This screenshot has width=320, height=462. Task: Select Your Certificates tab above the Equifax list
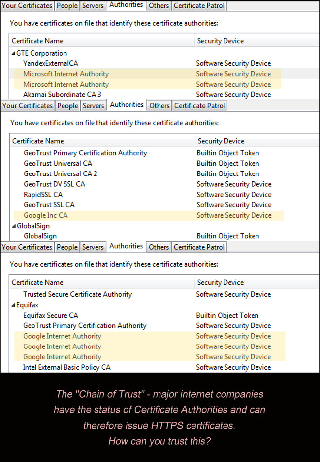pos(27,247)
